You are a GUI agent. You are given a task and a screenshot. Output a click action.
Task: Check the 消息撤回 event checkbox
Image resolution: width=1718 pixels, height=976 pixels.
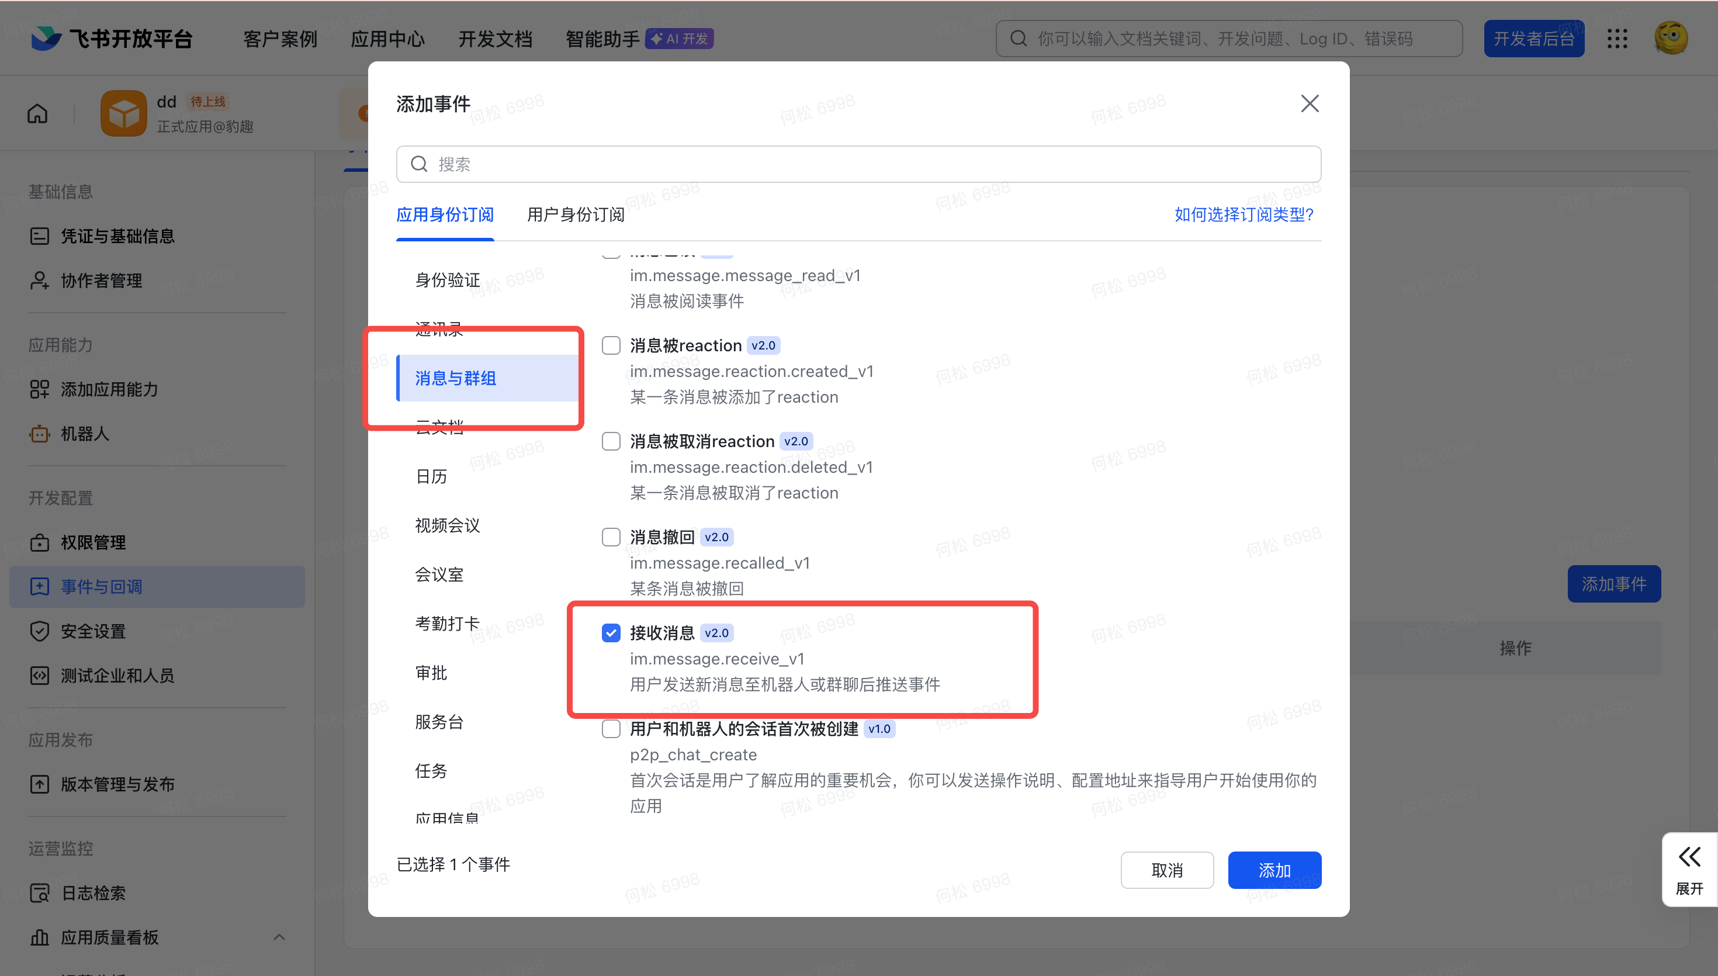pyautogui.click(x=611, y=537)
